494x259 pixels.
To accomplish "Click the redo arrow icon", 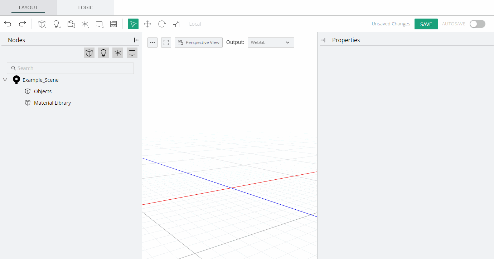I will (22, 24).
